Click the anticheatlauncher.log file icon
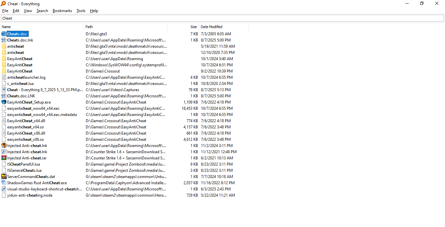 4,77
